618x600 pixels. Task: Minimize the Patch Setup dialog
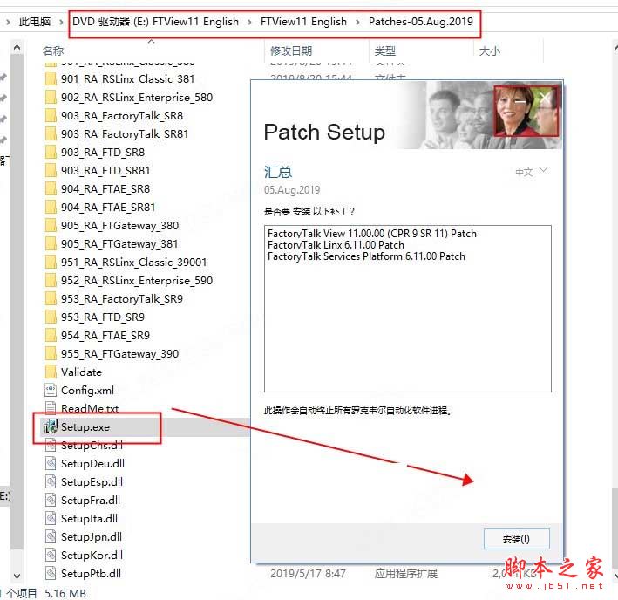click(x=520, y=101)
